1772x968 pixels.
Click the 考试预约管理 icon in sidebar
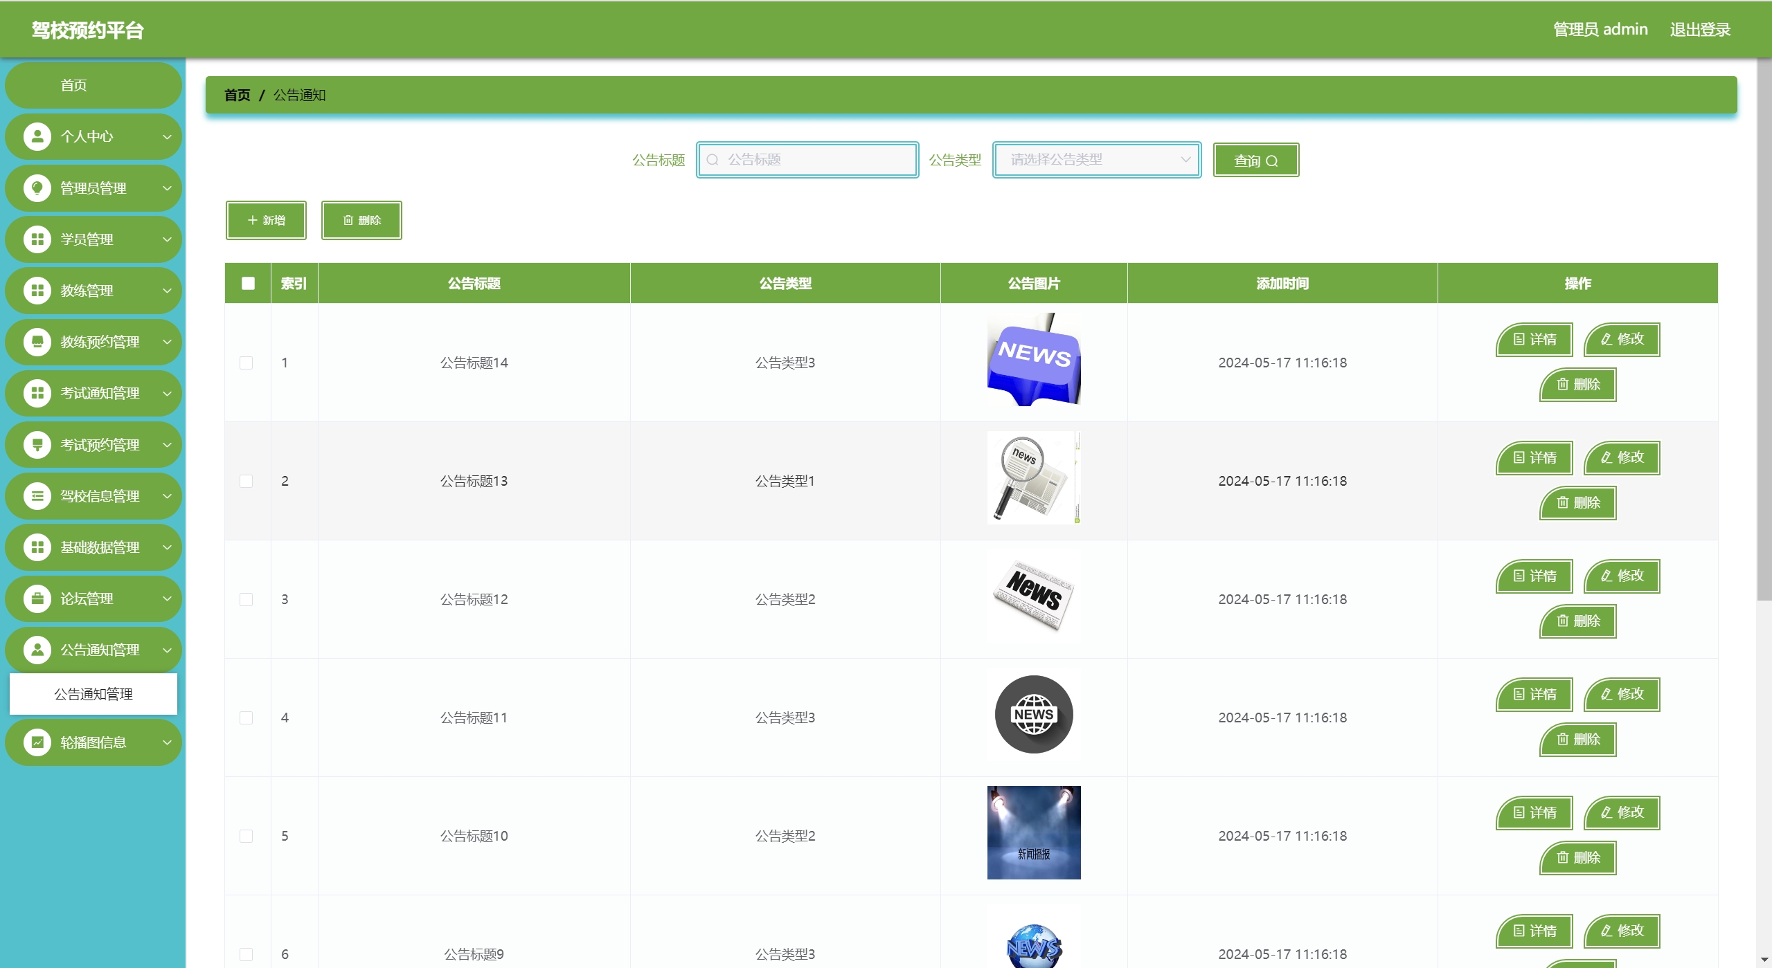37,444
